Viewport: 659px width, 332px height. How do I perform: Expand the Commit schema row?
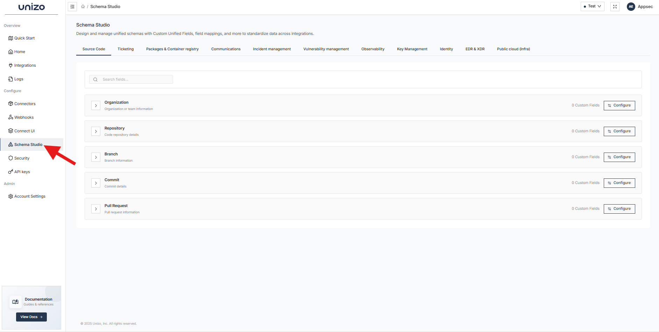point(95,183)
